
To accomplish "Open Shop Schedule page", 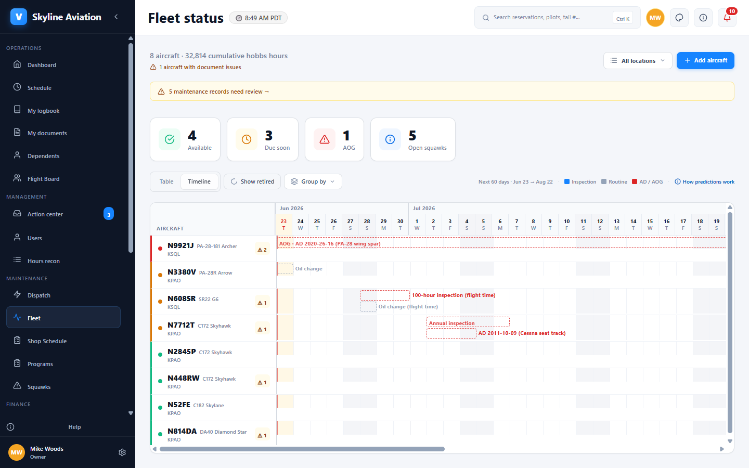I will pyautogui.click(x=63, y=341).
